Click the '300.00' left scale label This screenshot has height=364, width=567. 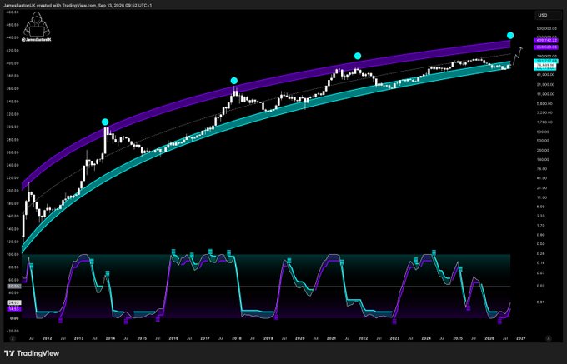[13, 127]
